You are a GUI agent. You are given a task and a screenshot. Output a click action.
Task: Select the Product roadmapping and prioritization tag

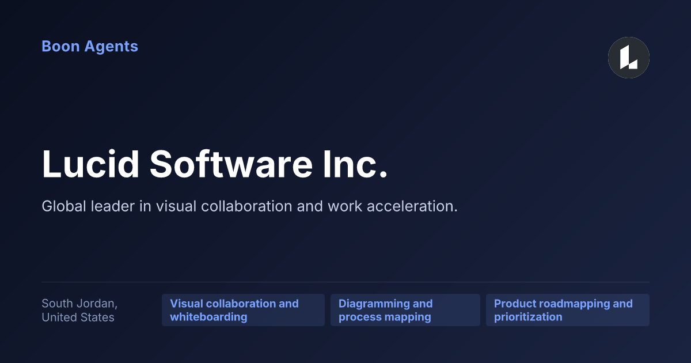(x=568, y=310)
